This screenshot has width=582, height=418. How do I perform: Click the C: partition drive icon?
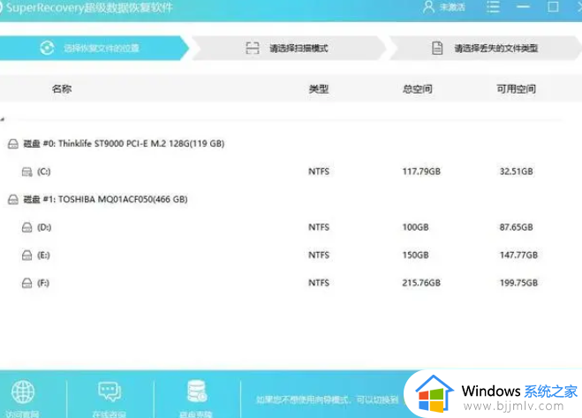[27, 171]
